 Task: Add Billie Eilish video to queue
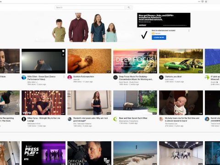click(x=63, y=55)
